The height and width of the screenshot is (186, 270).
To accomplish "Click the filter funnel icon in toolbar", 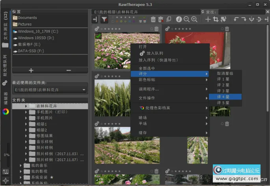I will point(104,19).
